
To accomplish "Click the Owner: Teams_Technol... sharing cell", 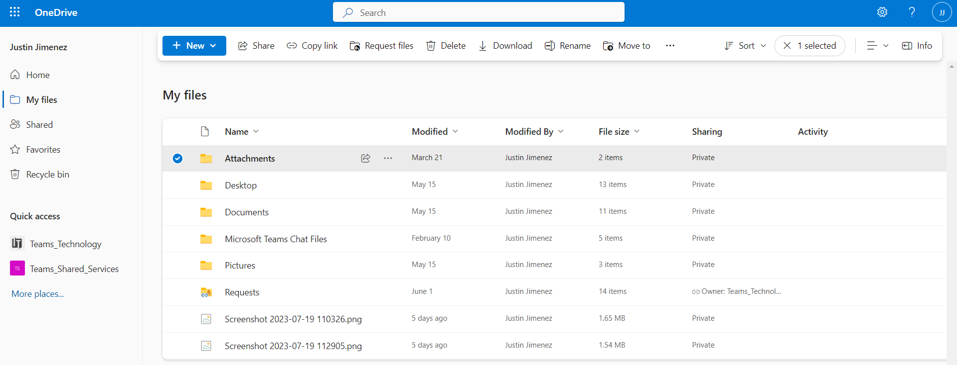I will point(737,291).
